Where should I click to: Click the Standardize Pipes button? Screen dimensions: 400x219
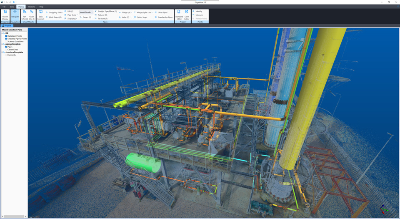tap(165, 17)
